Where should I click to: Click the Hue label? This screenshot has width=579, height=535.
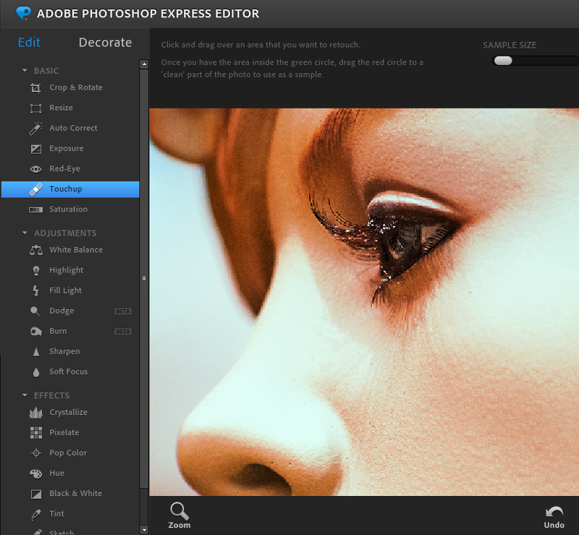pyautogui.click(x=57, y=473)
